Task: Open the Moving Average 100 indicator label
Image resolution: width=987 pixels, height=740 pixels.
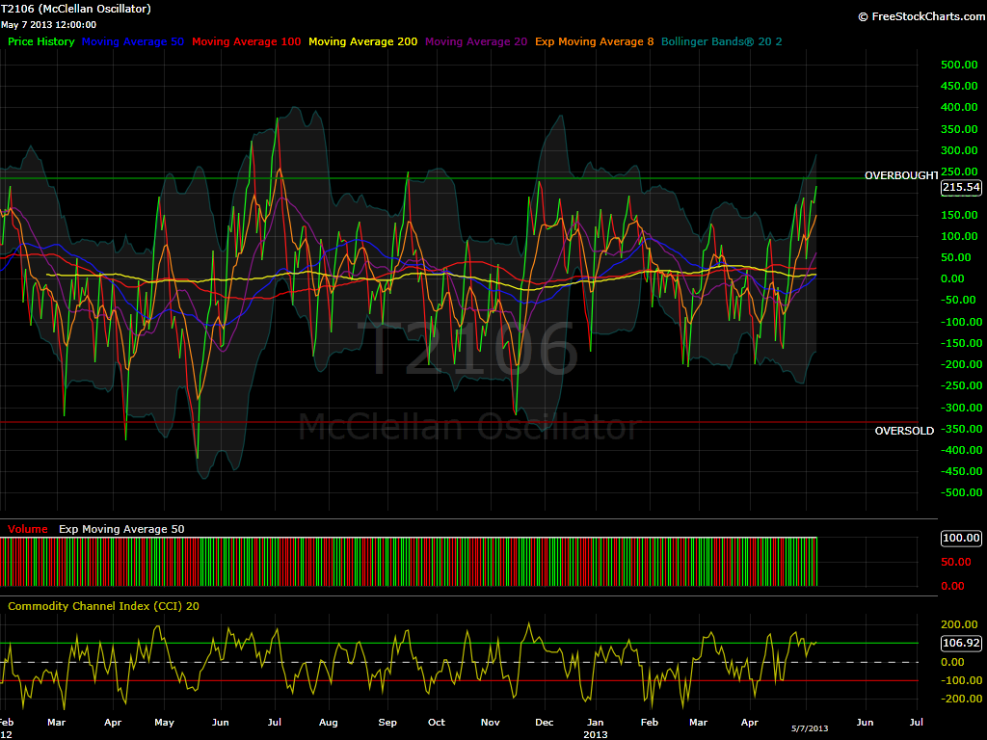Action: click(246, 41)
